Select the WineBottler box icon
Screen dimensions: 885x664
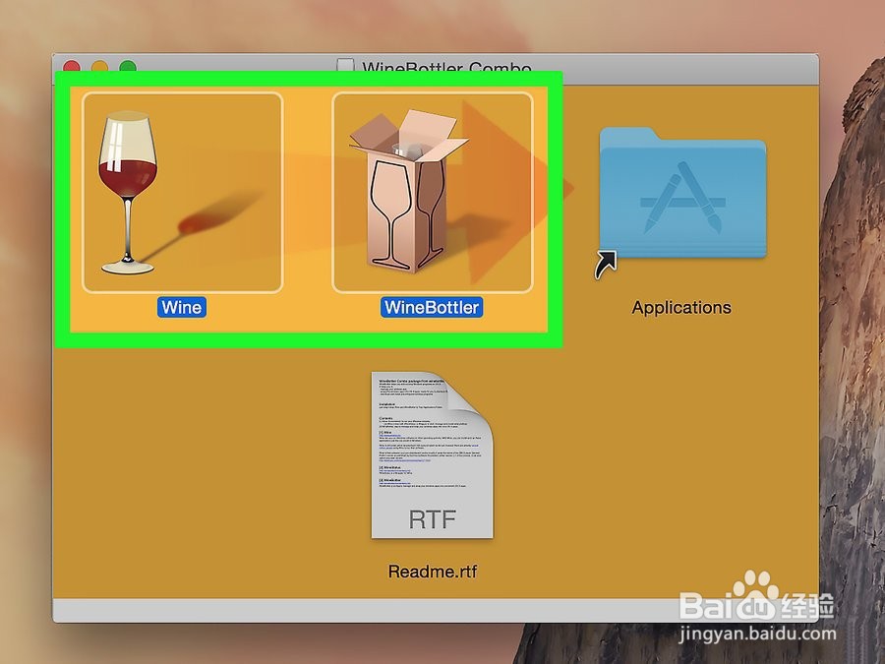point(433,193)
